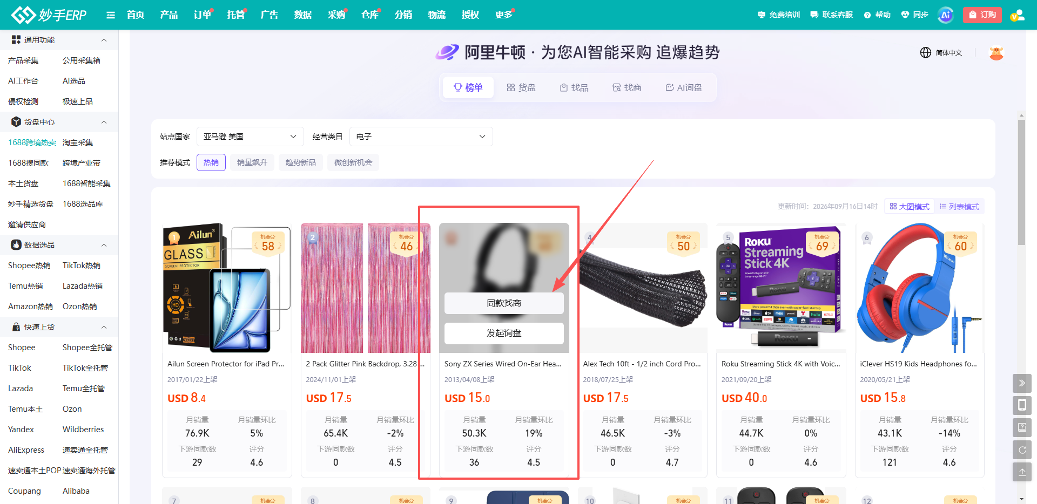The width and height of the screenshot is (1037, 504).
Task: Click the help document icon on right sidebar
Action: [1022, 427]
